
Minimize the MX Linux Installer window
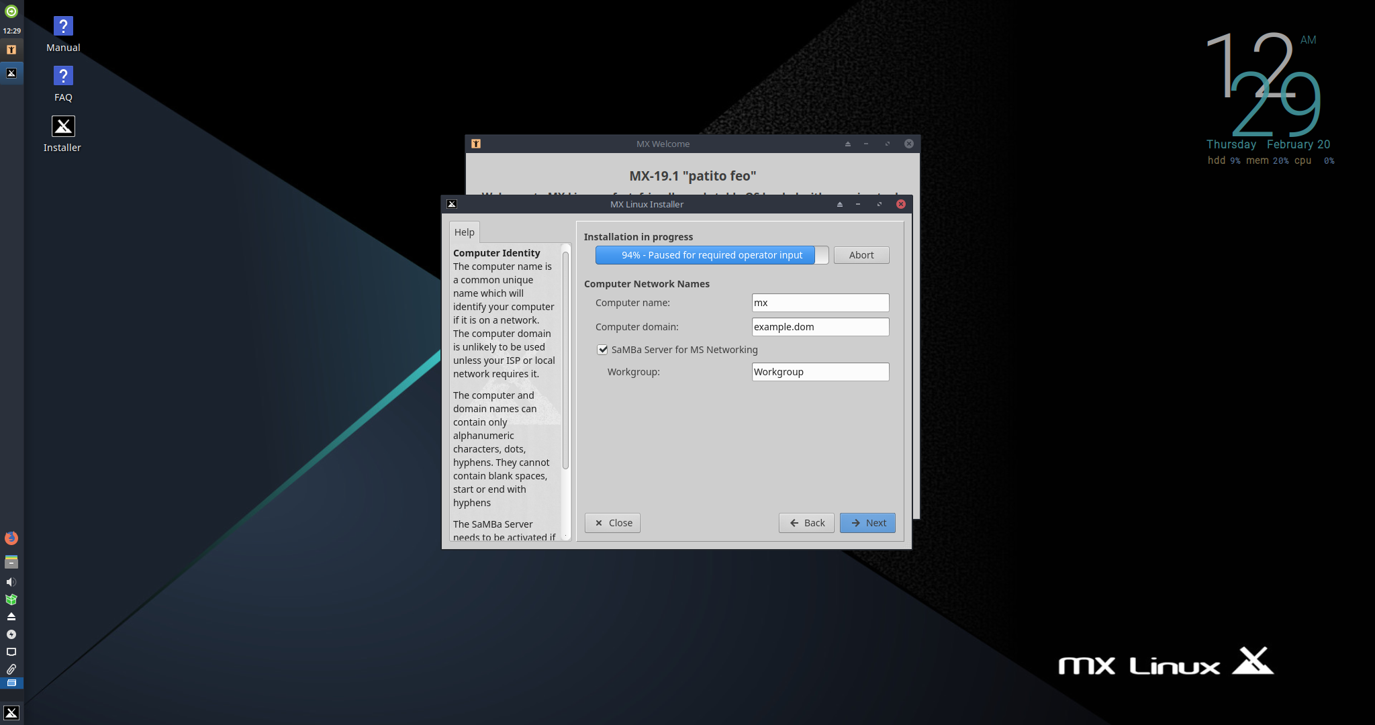pos(858,204)
